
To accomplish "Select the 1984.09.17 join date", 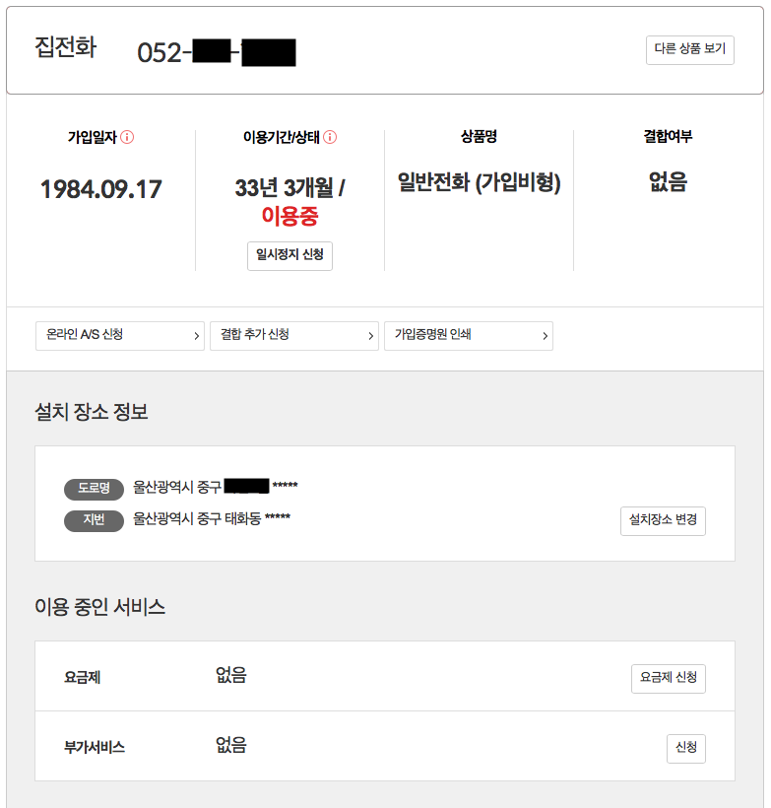I will click(x=100, y=189).
